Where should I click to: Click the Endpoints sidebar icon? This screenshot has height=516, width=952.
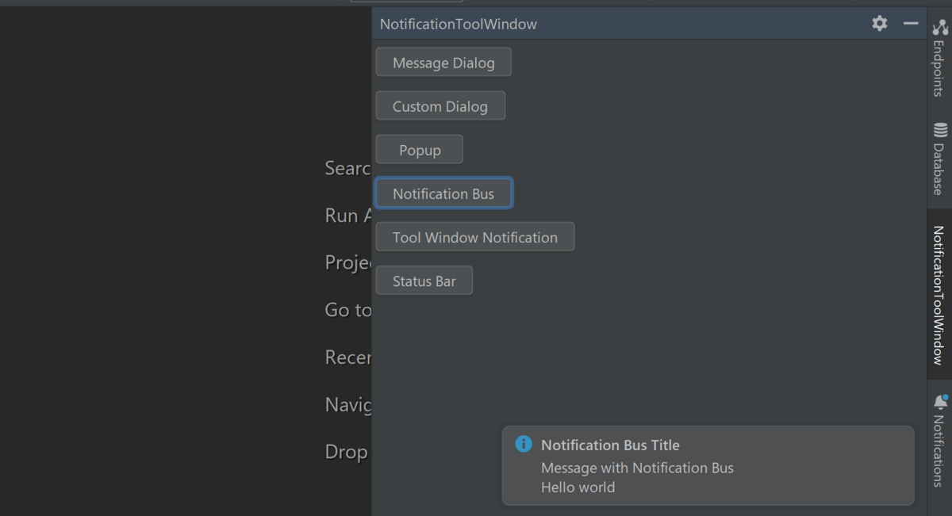[940, 28]
